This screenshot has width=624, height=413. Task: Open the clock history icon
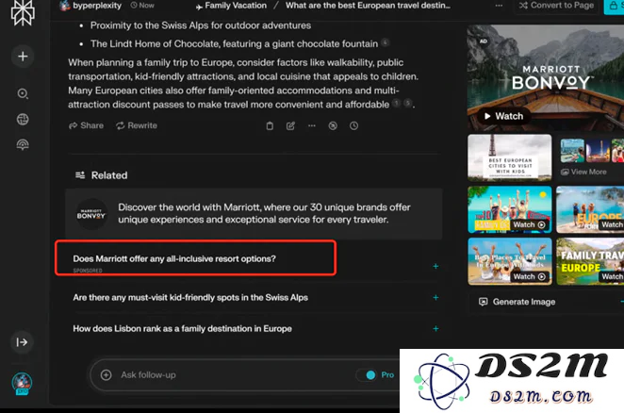[x=353, y=125]
